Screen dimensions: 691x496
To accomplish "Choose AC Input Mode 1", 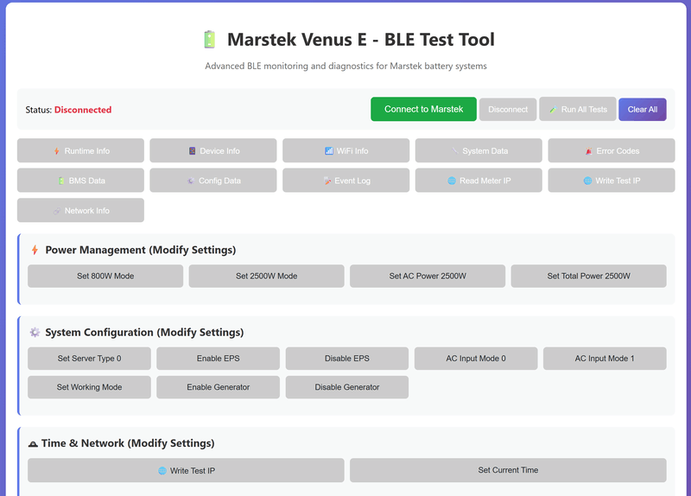I will tap(605, 359).
